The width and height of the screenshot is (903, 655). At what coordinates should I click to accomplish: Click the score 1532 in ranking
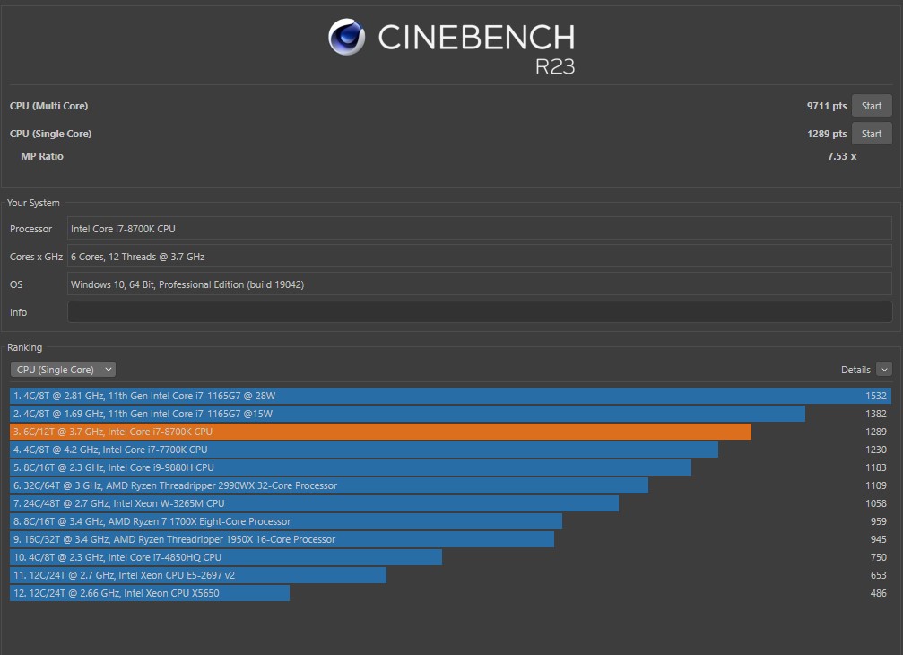(x=876, y=396)
